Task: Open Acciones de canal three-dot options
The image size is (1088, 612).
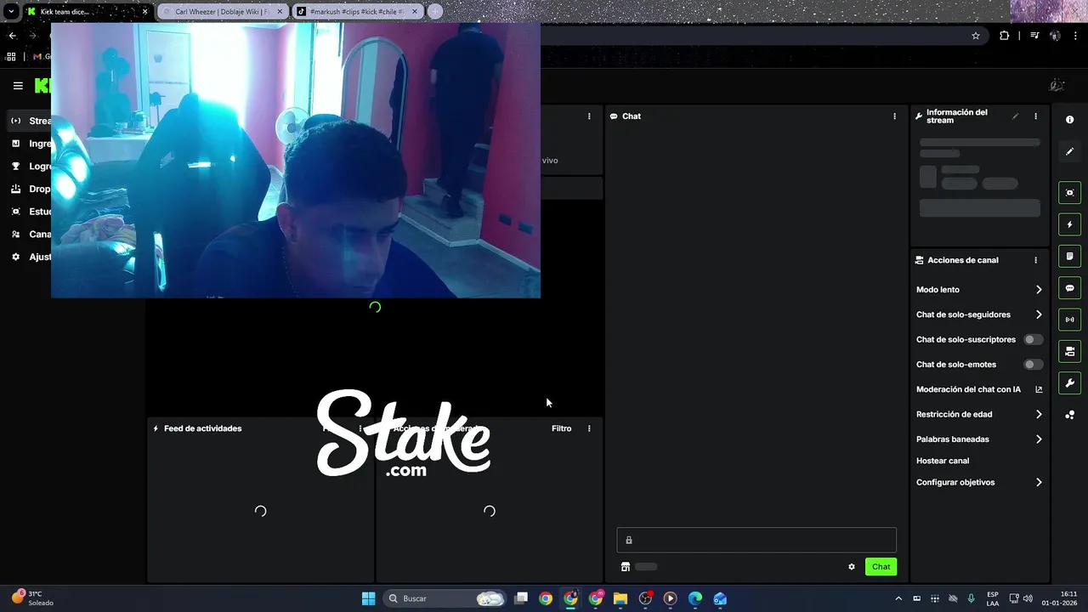Action: pyautogui.click(x=1035, y=260)
